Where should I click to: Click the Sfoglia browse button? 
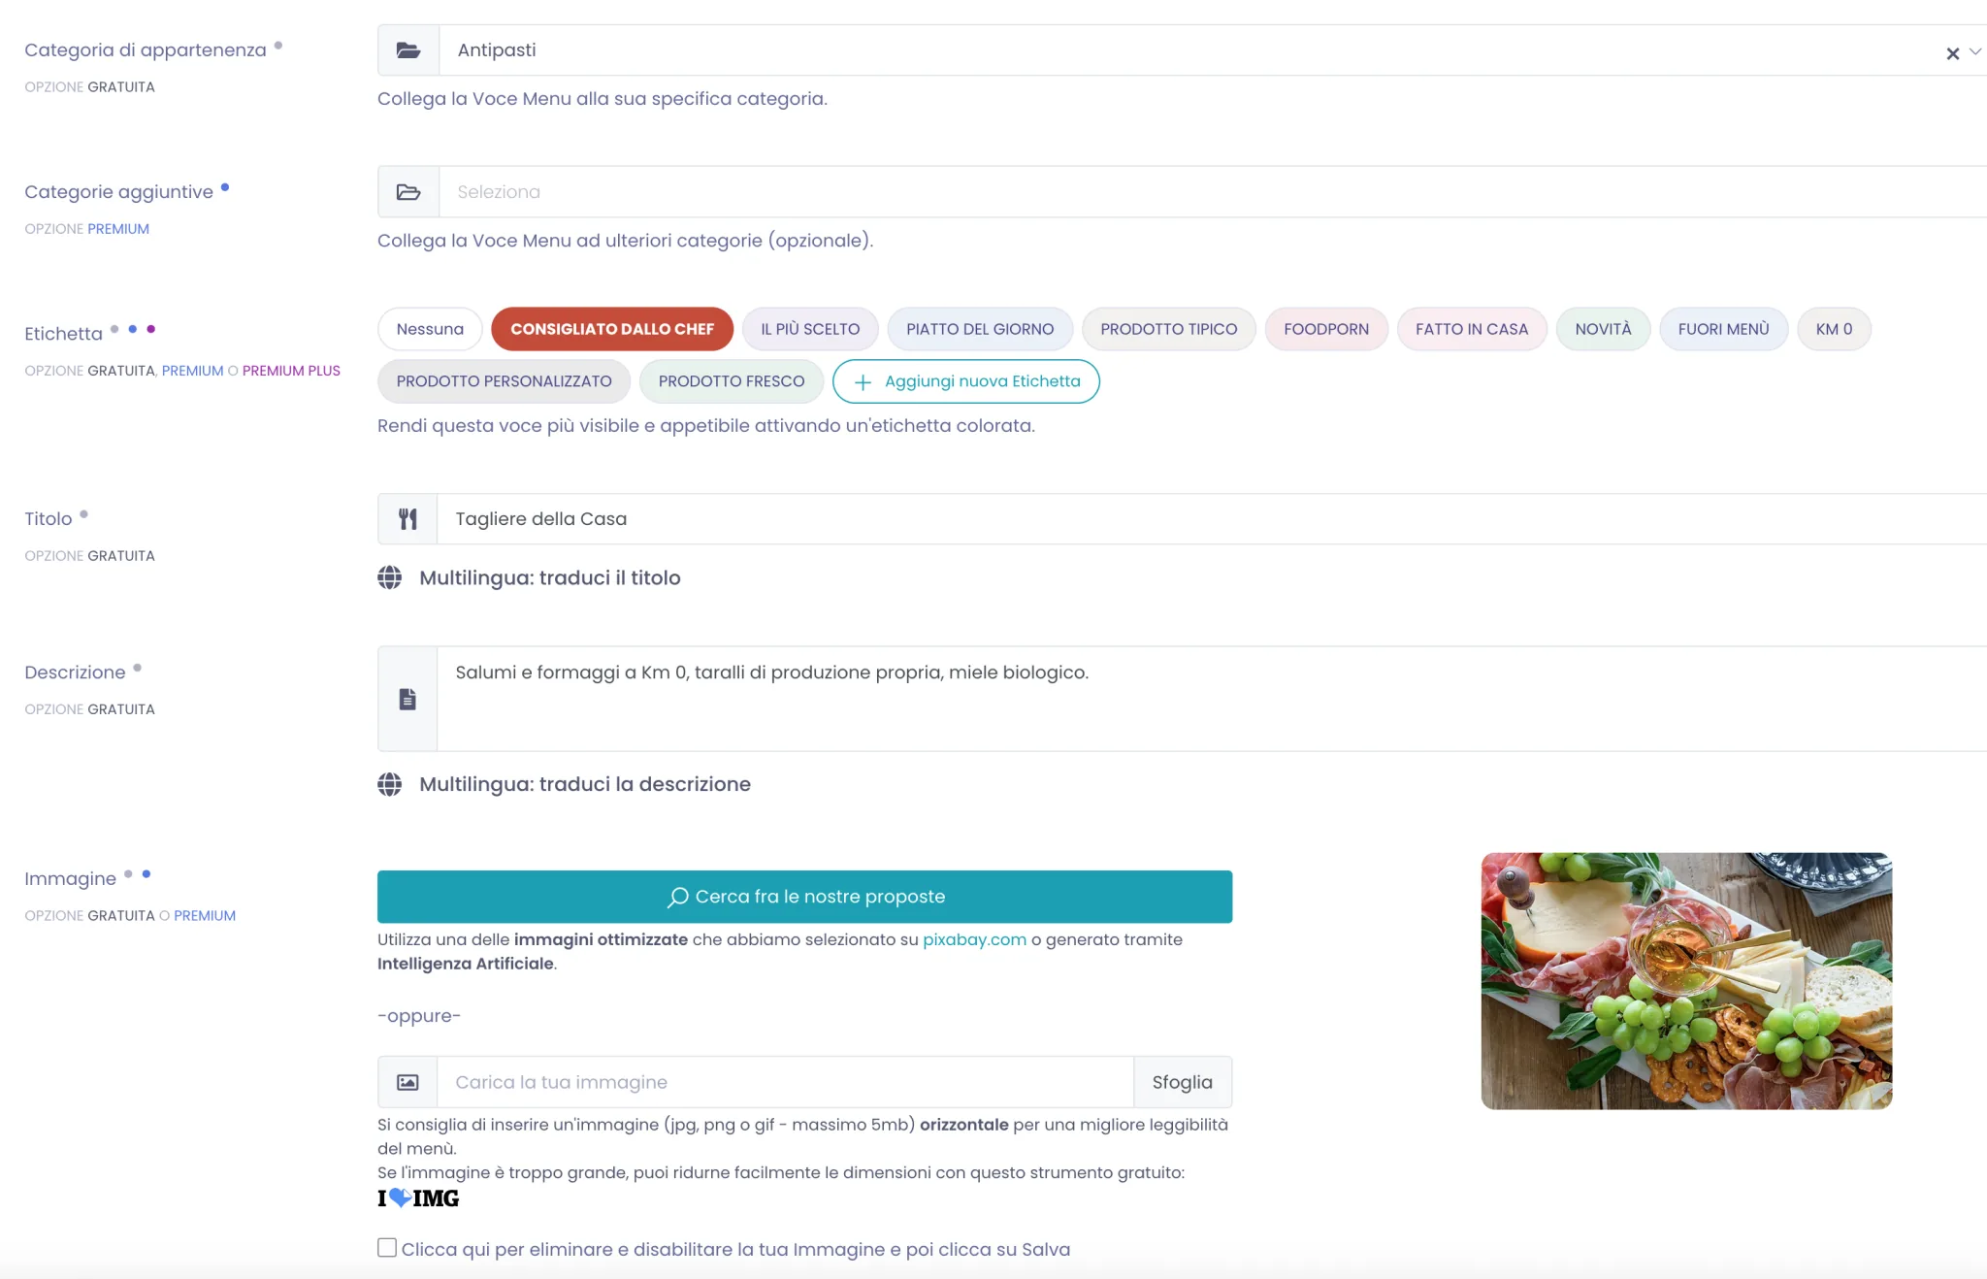pos(1183,1082)
